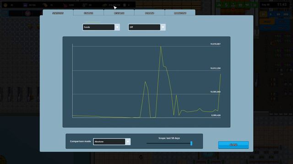Open the Research tab
293x164 pixels.
coord(119,13)
